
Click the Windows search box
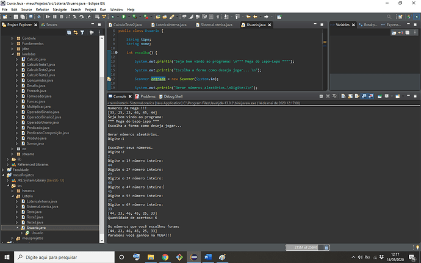tap(65, 257)
